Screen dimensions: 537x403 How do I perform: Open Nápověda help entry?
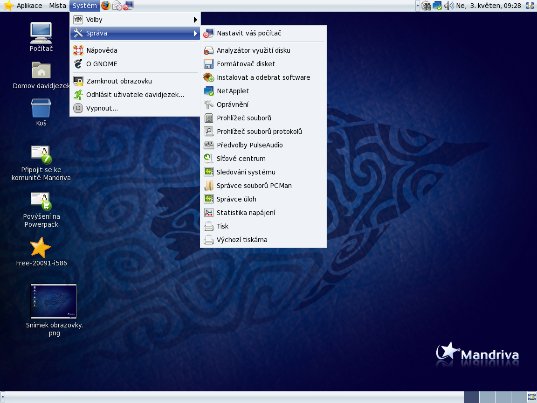(x=135, y=50)
